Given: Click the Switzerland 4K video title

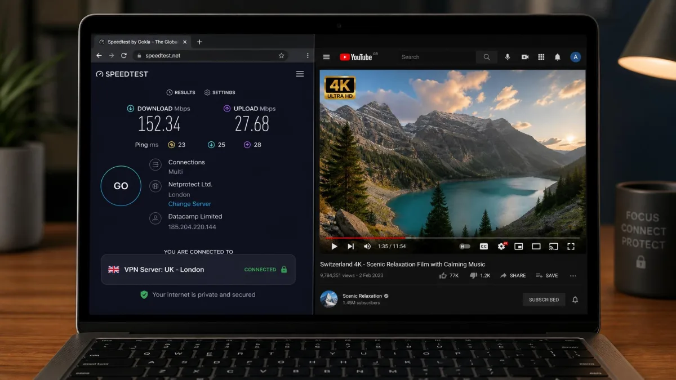Looking at the screenshot, I should 402,264.
